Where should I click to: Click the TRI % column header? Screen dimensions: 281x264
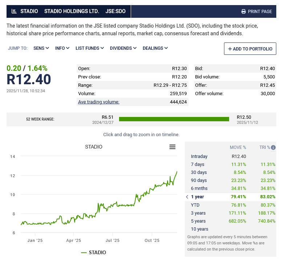coord(265,147)
